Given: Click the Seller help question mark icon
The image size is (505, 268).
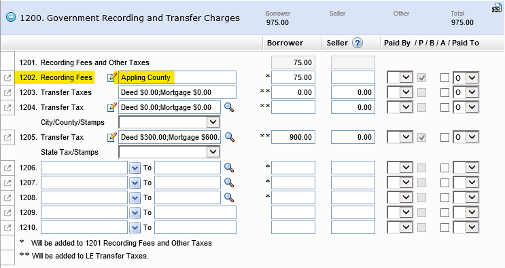Looking at the screenshot, I should tap(358, 43).
